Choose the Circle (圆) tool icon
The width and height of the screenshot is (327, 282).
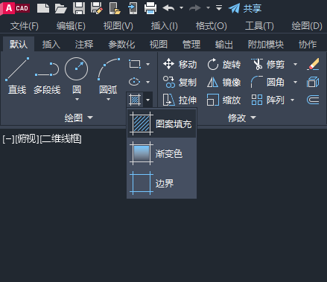point(76,69)
